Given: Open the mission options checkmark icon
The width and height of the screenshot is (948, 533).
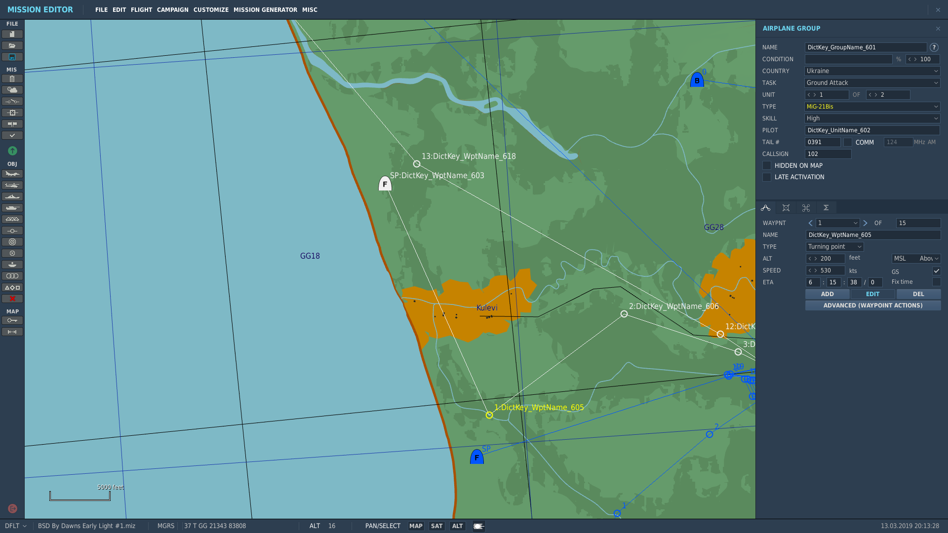Looking at the screenshot, I should pyautogui.click(x=12, y=135).
